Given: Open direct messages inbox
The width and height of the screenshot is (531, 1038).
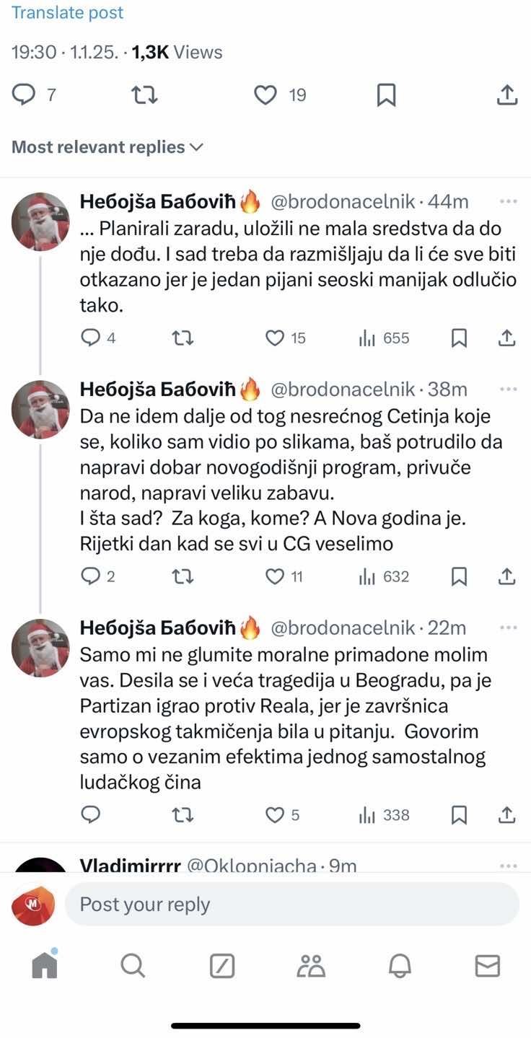Looking at the screenshot, I should [x=488, y=964].
